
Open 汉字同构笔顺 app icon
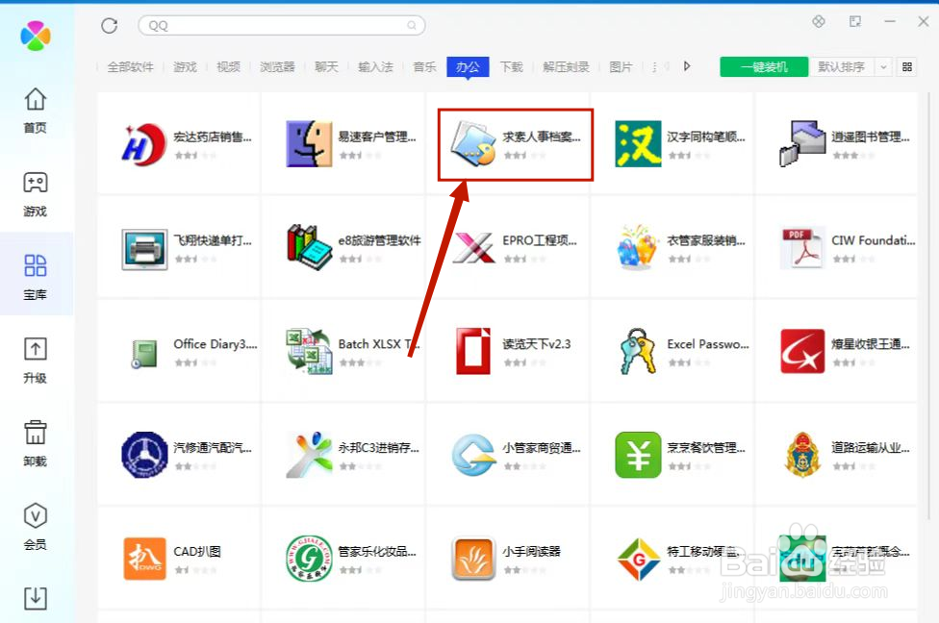[638, 144]
